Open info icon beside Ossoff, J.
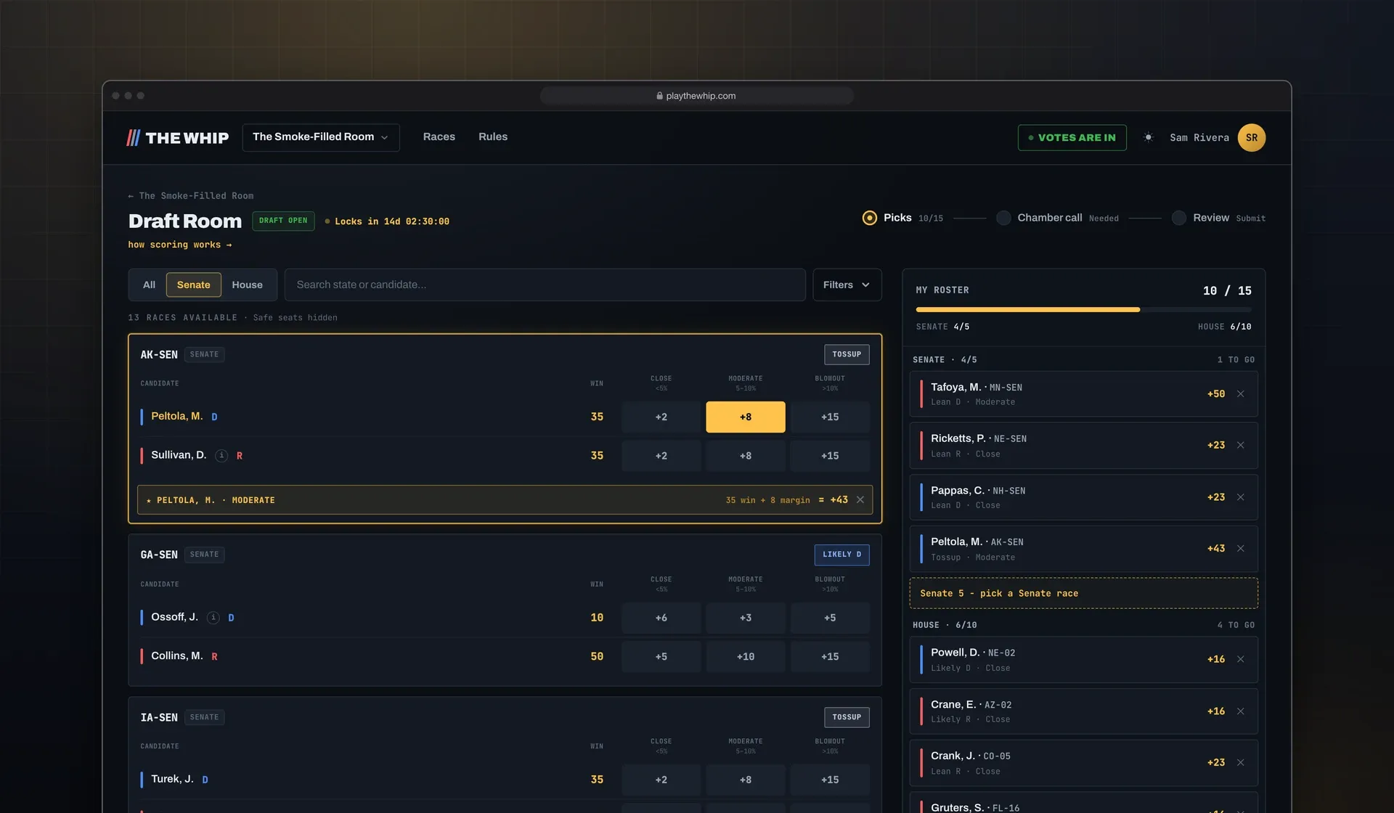 tap(213, 618)
